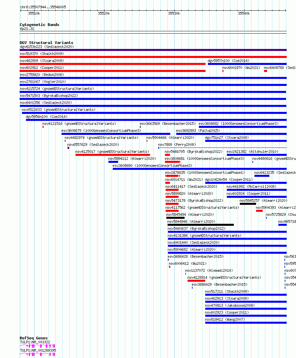The width and height of the screenshot is (296, 358).
Task: Click nsv517211 (Shaikh2009) label
Action: pos(227,291)
